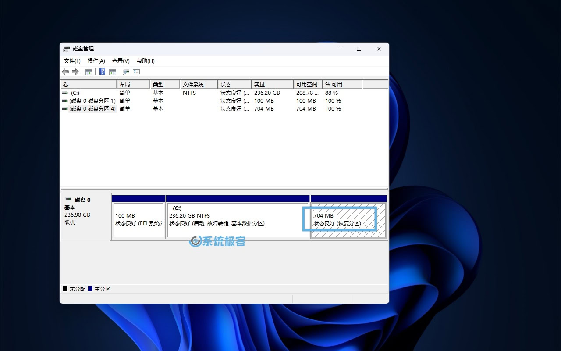
Task: Toggle the console tree pane icon
Action: 89,72
